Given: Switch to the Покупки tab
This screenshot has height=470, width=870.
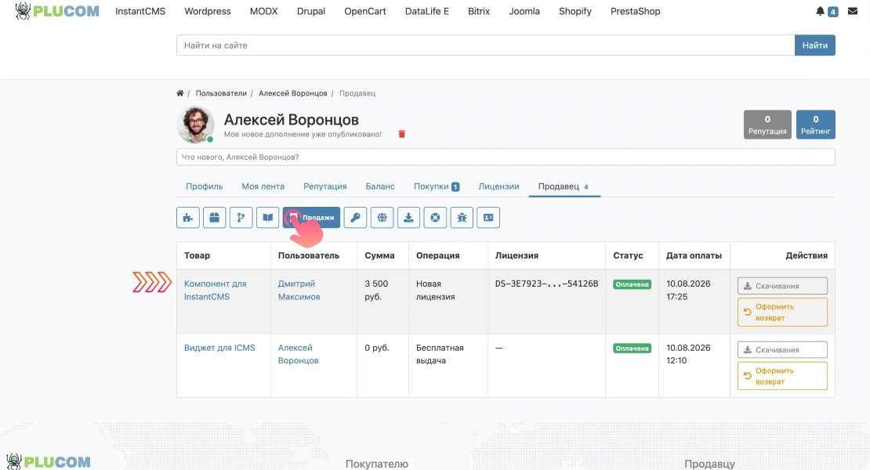Looking at the screenshot, I should pos(437,186).
